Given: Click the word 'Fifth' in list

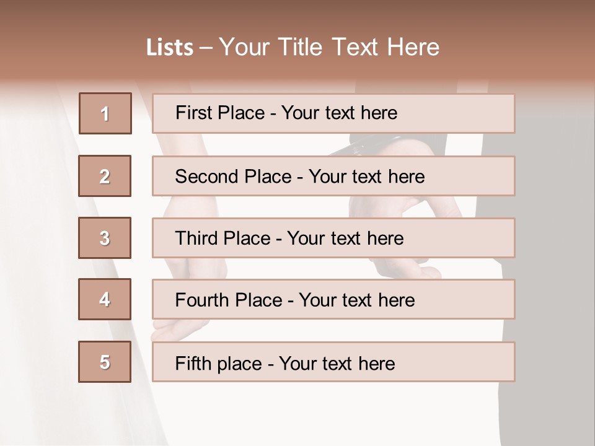Looking at the screenshot, I should pyautogui.click(x=193, y=363).
